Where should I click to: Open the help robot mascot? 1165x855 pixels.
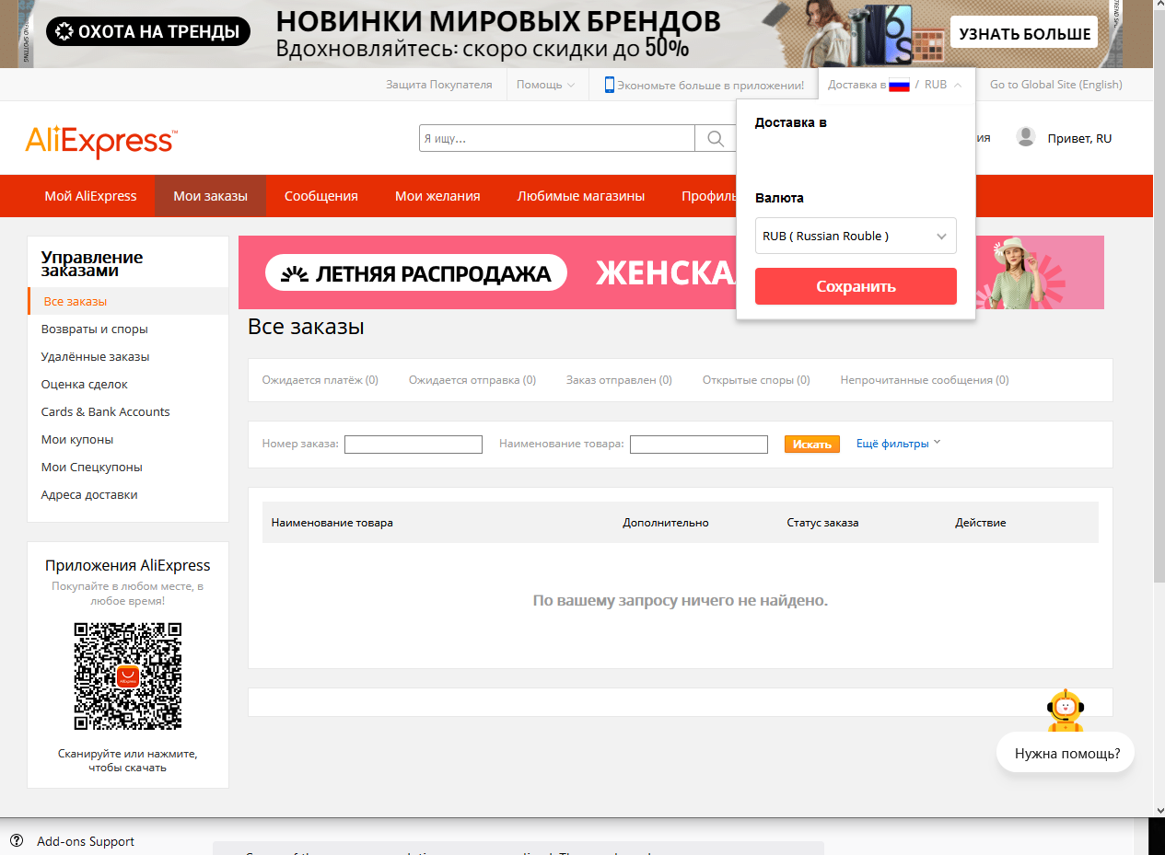click(1065, 711)
